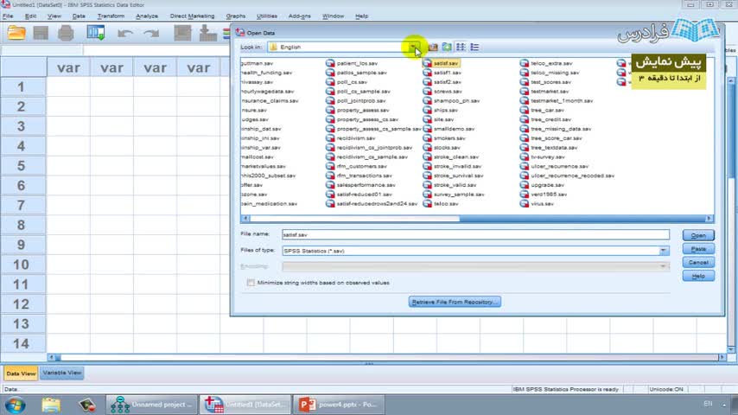Click data editor horizontal scrollbar left arrow
Viewport: 738px width, 415px height.
pos(51,358)
